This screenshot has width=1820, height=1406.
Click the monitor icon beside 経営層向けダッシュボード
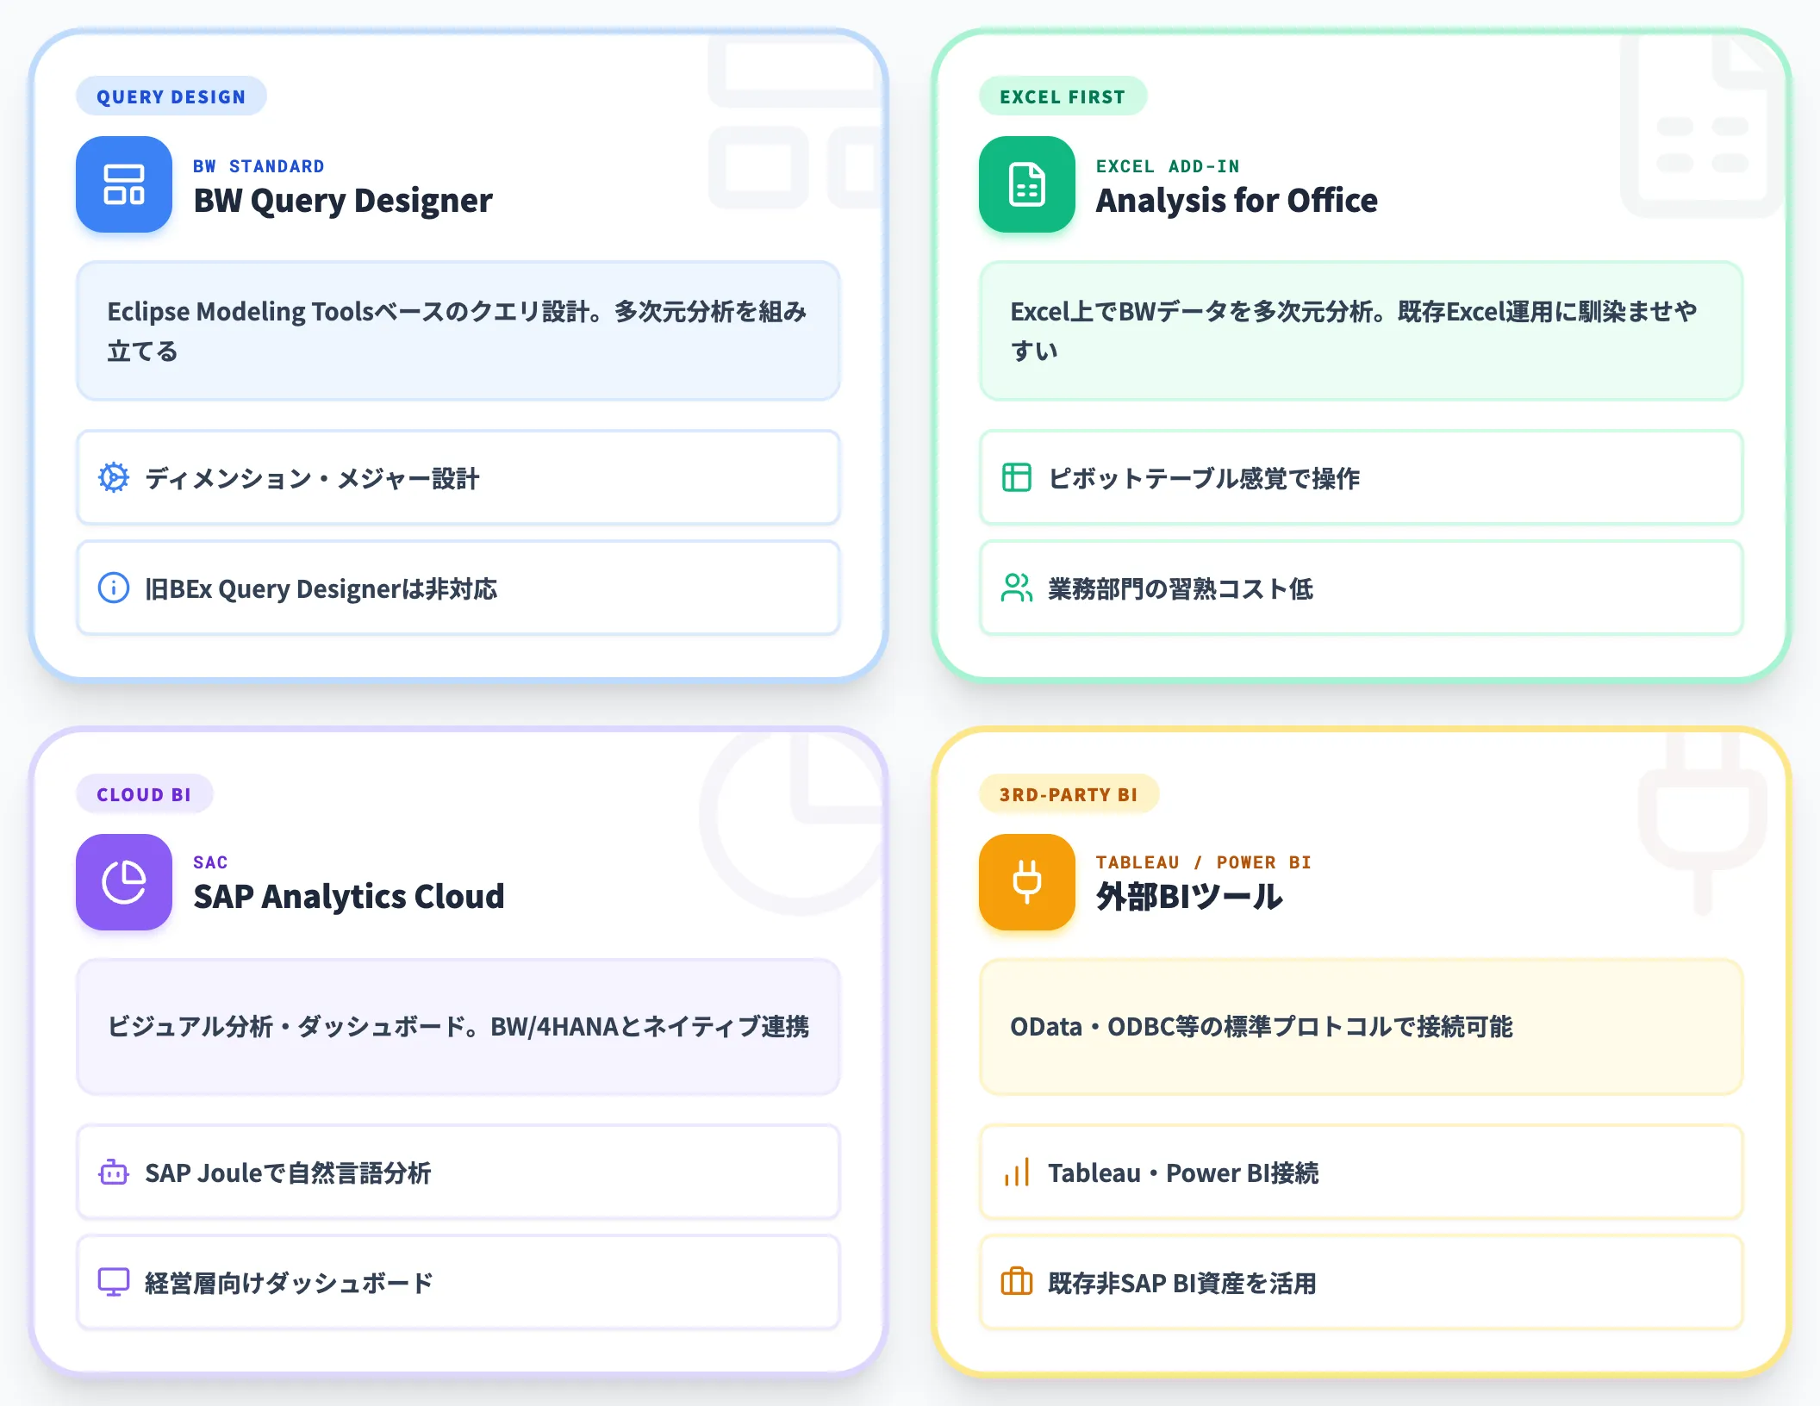pos(114,1282)
